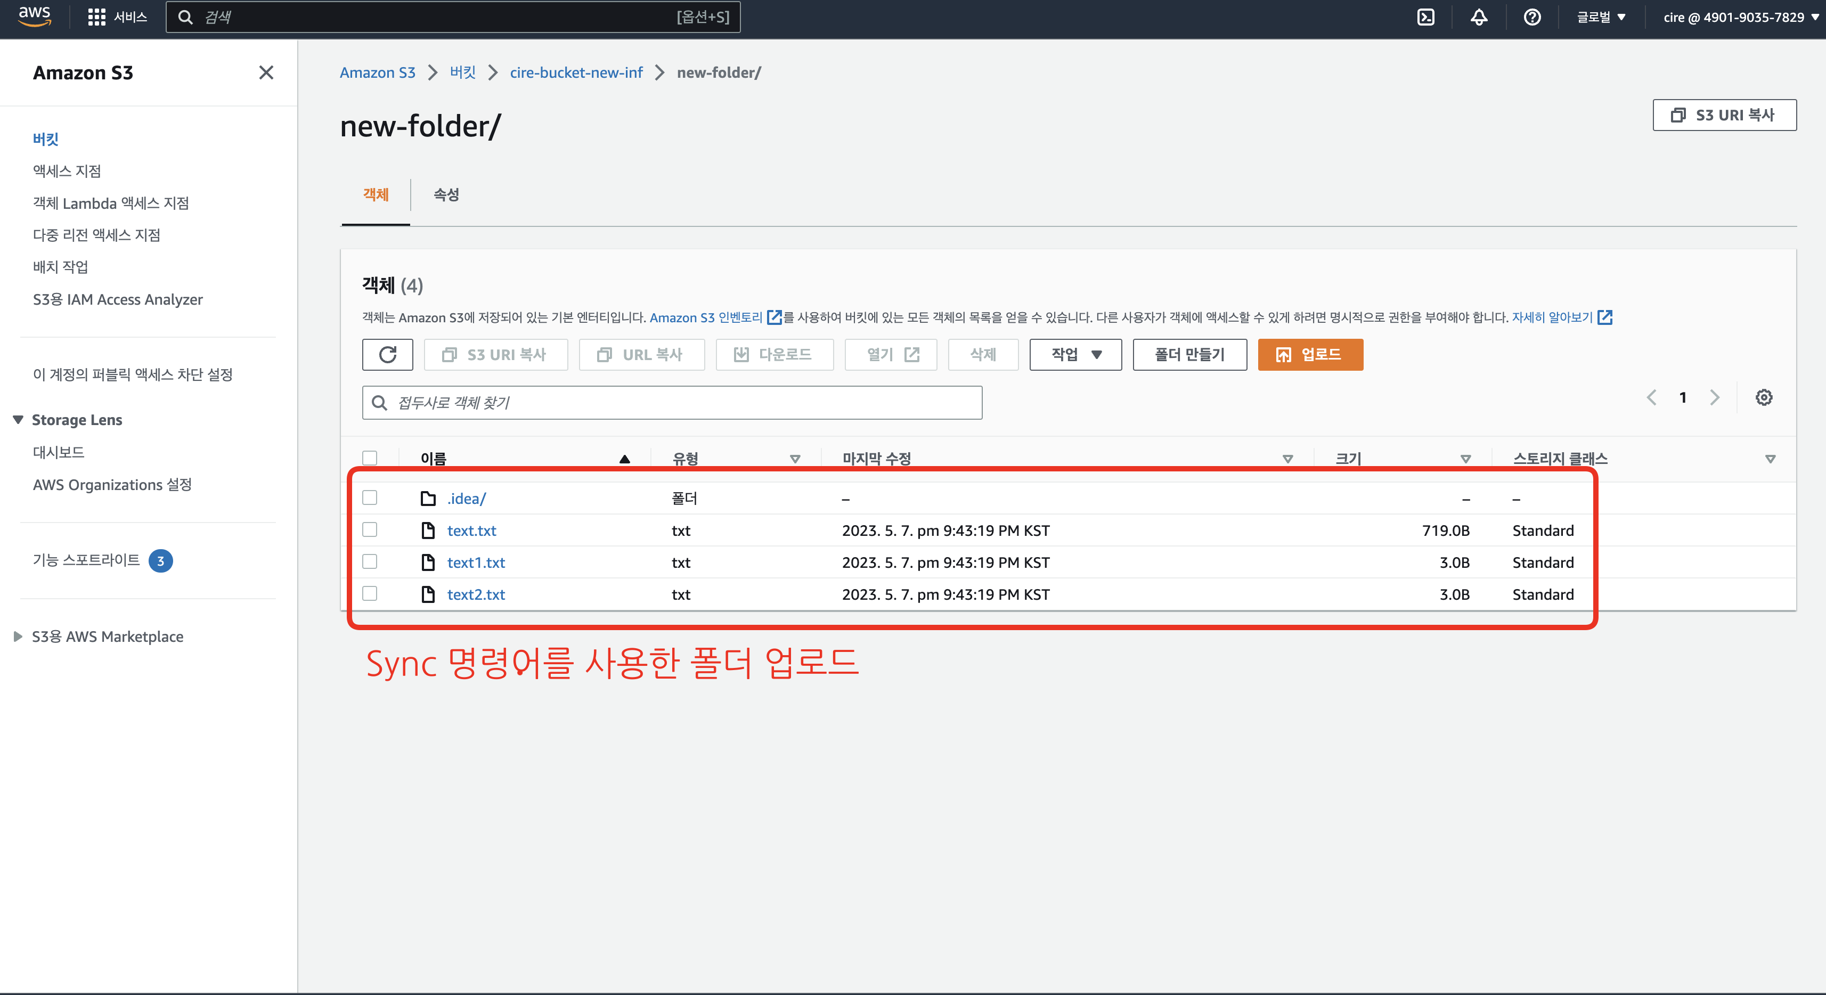
Task: Click 버킷 breadcrumb link
Action: (x=463, y=72)
